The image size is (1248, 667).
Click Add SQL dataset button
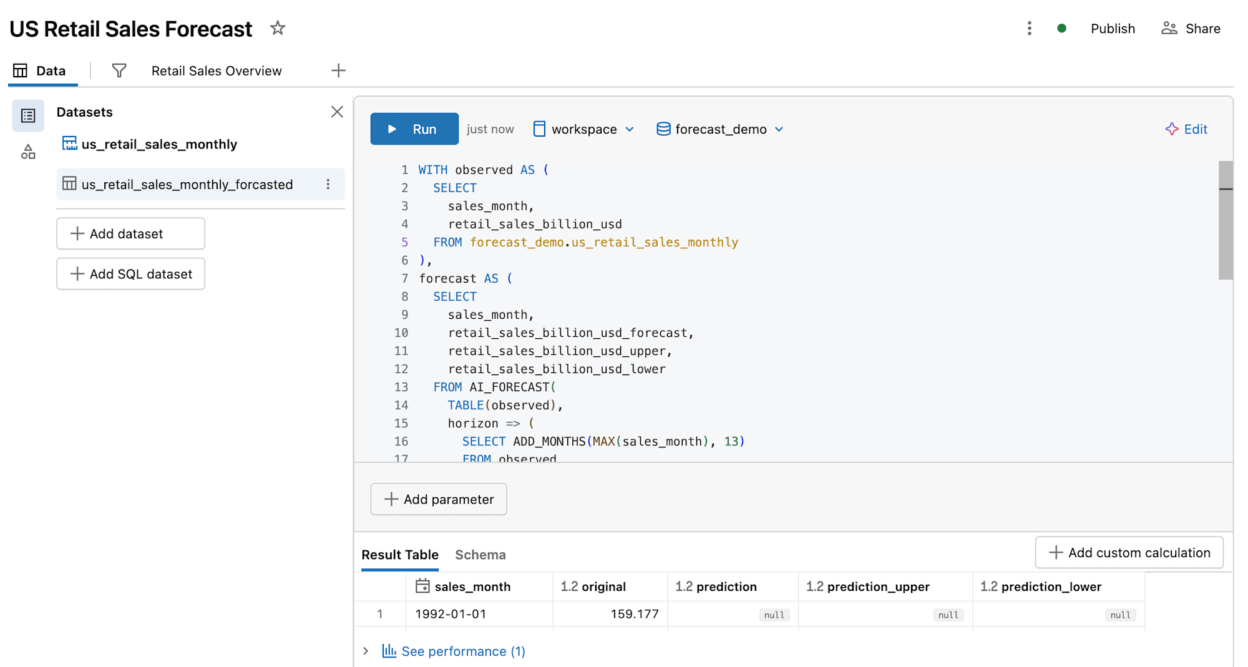130,274
